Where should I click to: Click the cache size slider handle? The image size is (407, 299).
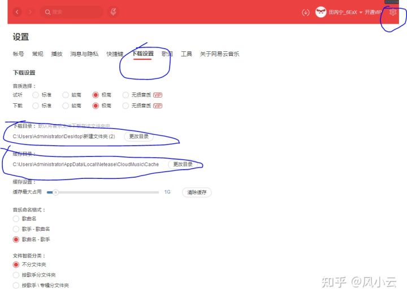[55, 192]
